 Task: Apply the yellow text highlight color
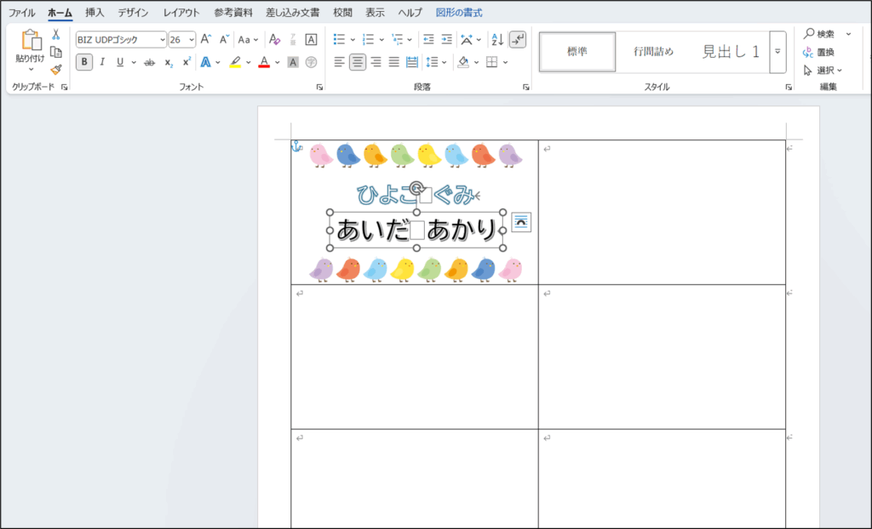(235, 62)
